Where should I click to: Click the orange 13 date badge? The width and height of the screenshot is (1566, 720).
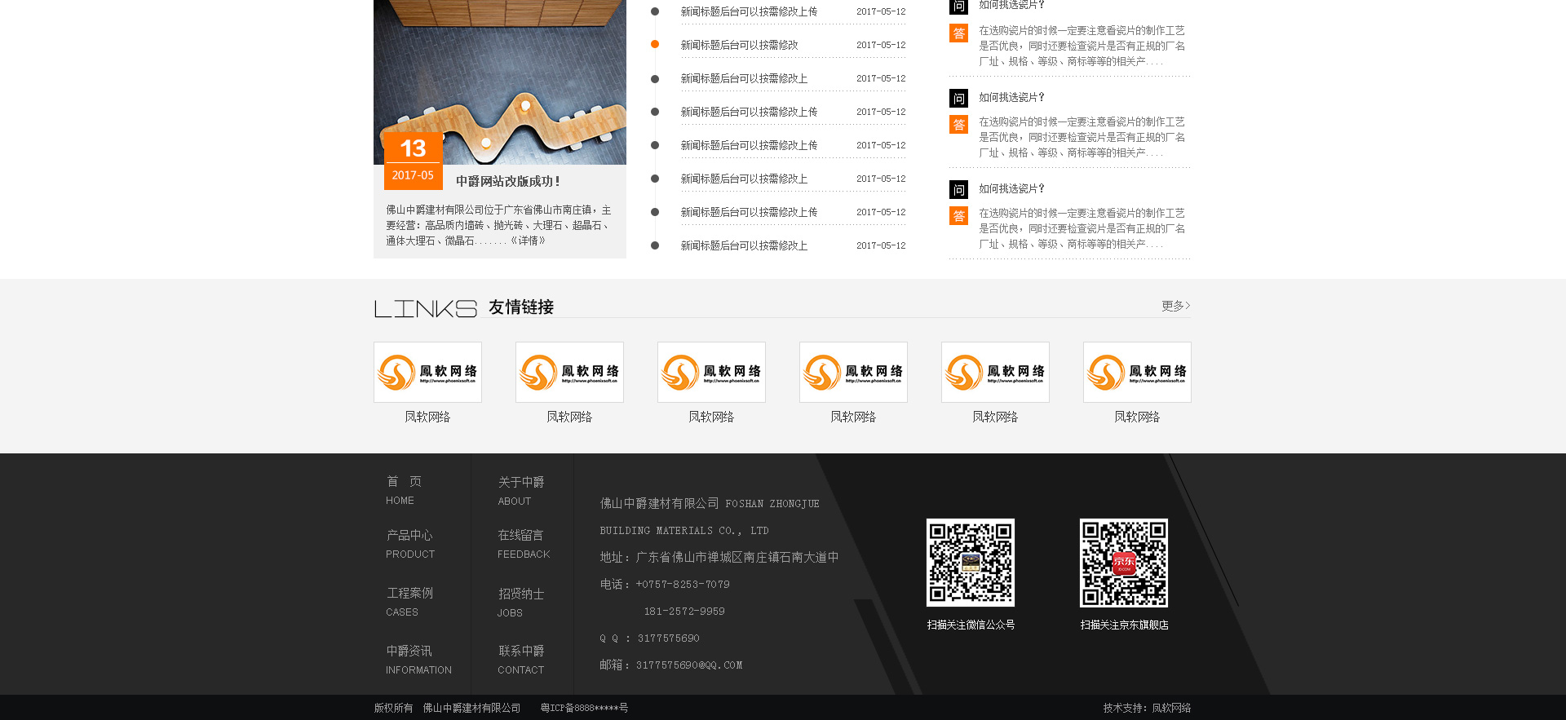413,149
